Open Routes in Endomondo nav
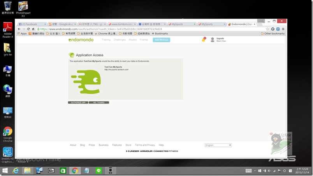 pyautogui.click(x=132, y=40)
